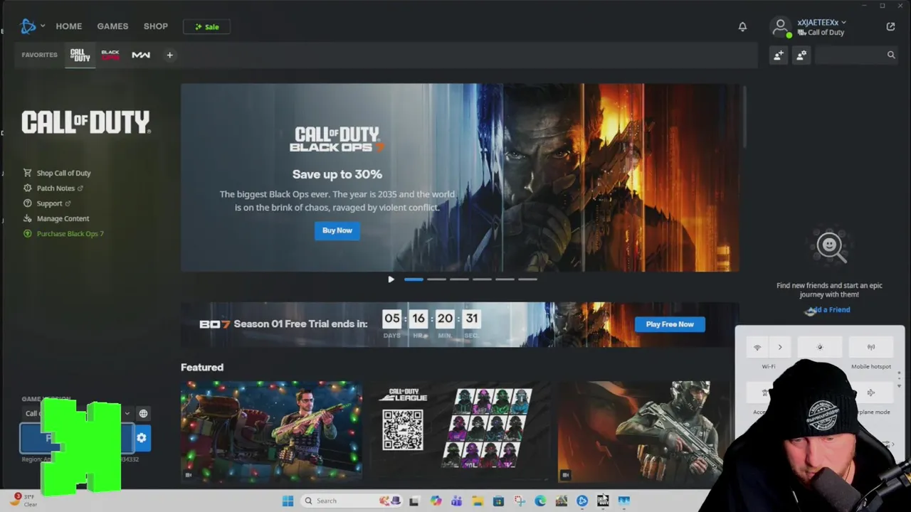Toggle Wi-Fi in quick settings
This screenshot has height=512, width=911.
click(x=757, y=347)
